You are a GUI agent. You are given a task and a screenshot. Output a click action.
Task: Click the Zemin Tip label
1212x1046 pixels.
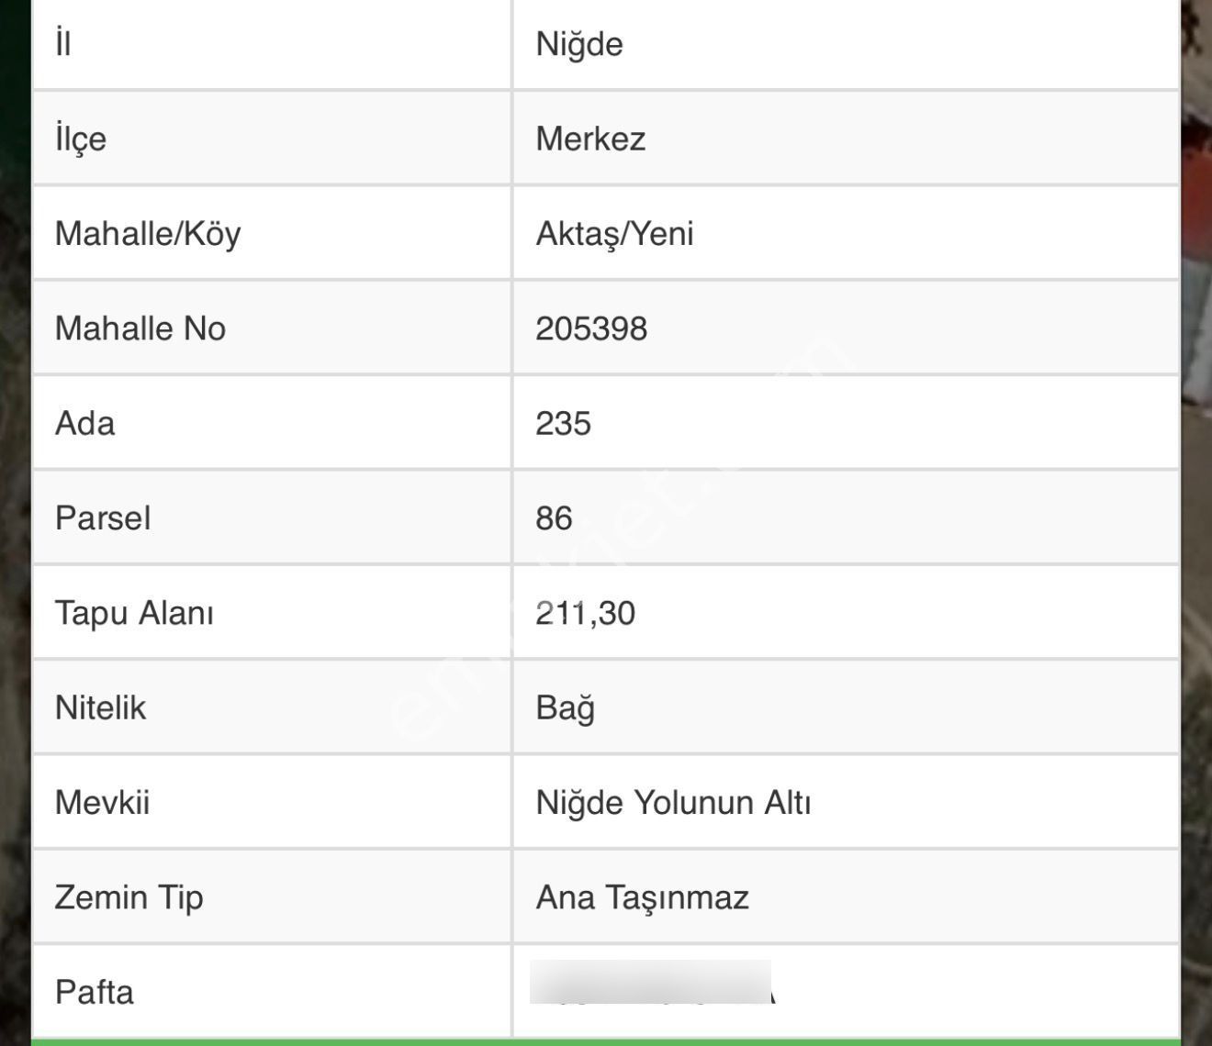pos(129,896)
